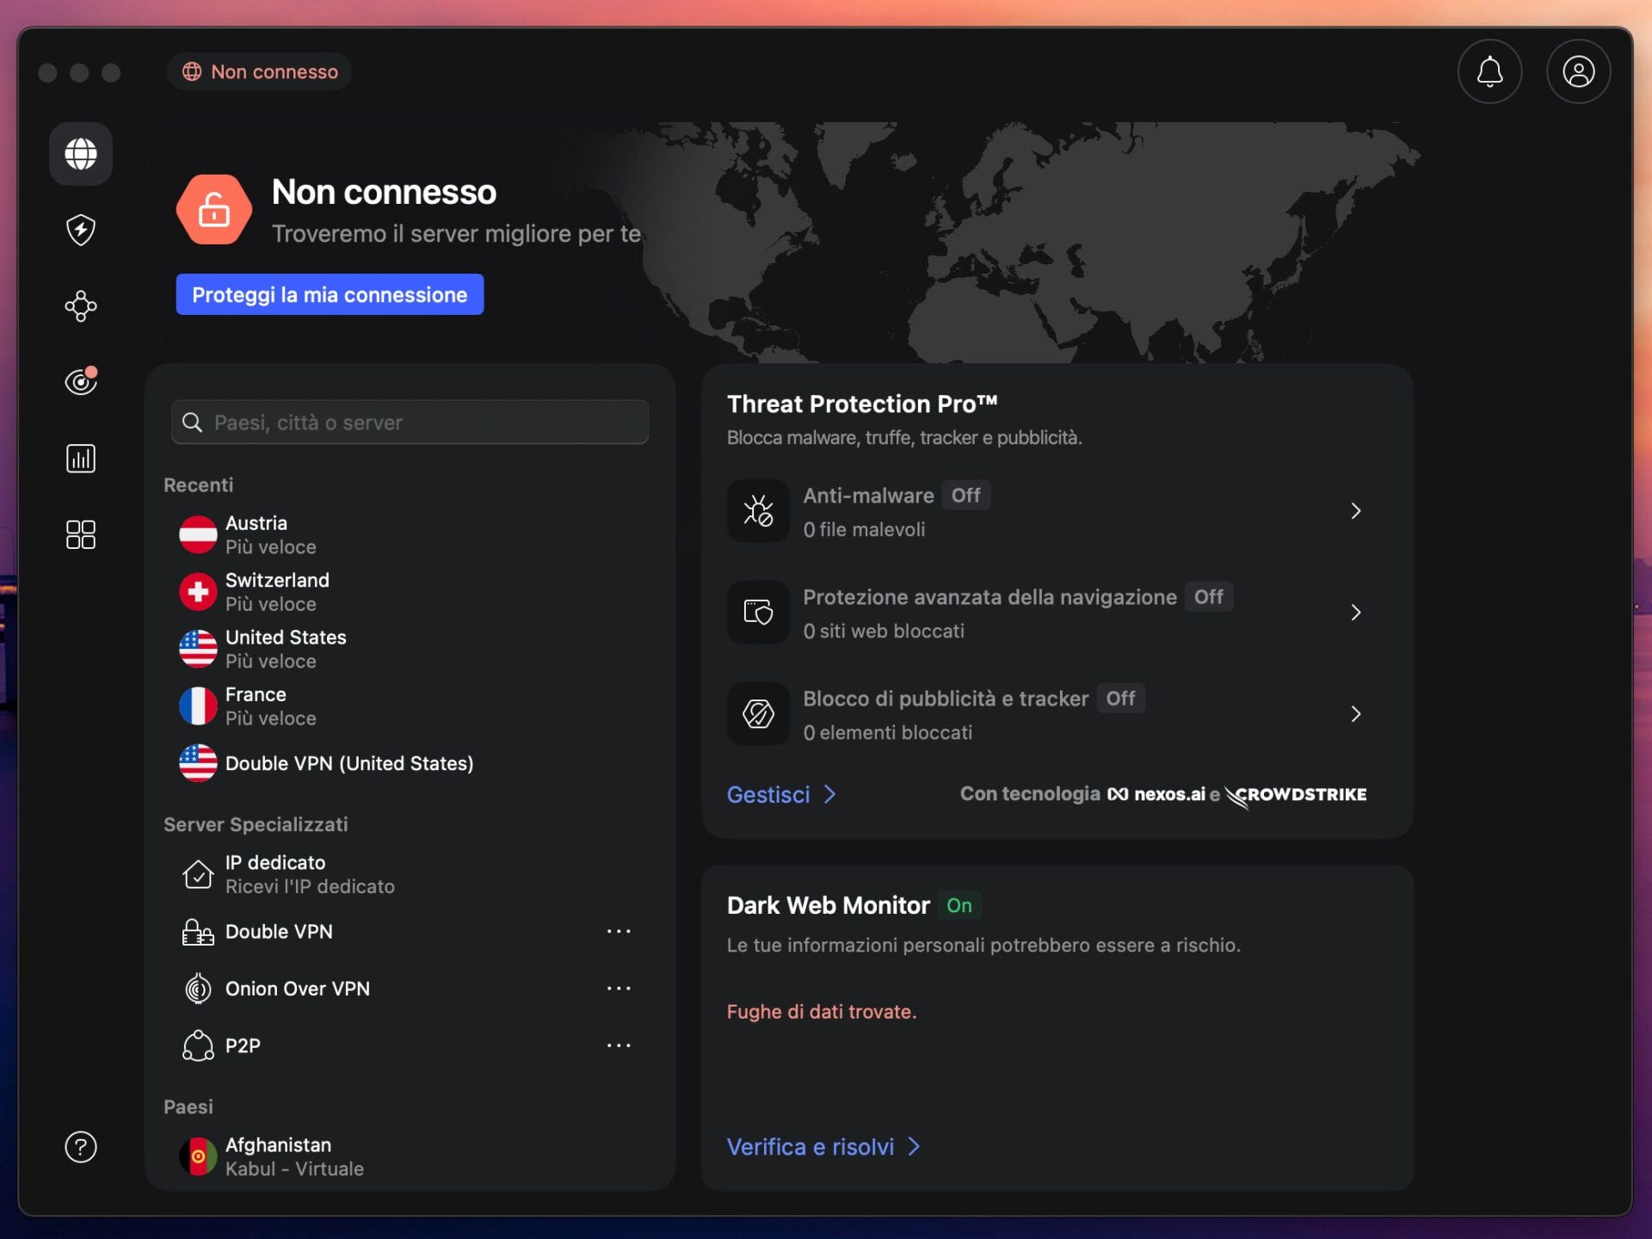Open the Onion Over VPN options menu
Image resolution: width=1652 pixels, height=1239 pixels.
click(619, 988)
